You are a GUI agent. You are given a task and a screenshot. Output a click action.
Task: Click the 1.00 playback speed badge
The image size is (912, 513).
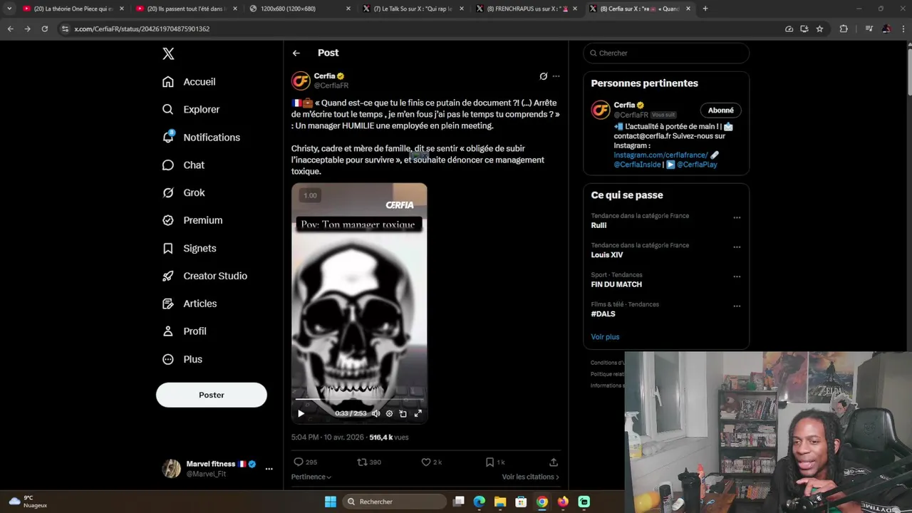pyautogui.click(x=310, y=196)
